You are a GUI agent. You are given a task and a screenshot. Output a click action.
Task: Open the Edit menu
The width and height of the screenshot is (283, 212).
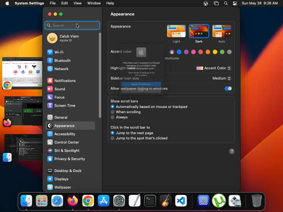point(65,3)
